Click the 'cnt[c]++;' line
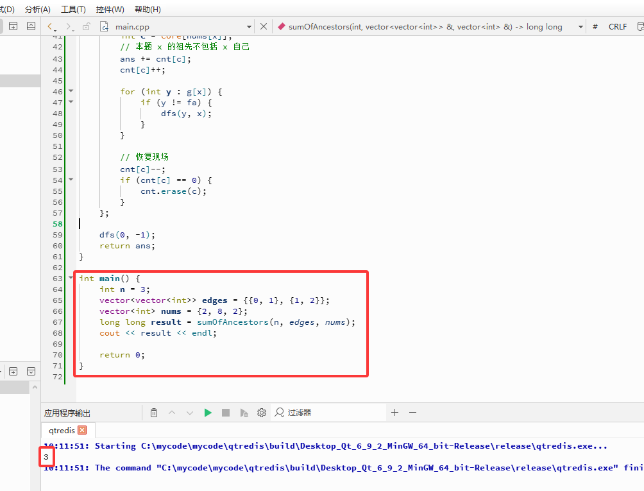 point(142,70)
